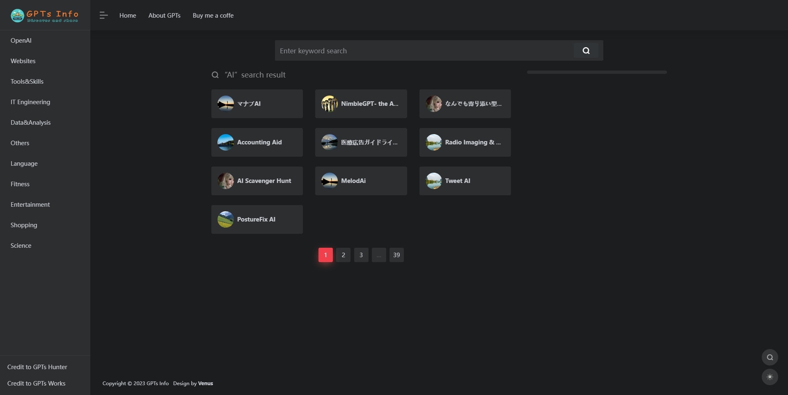Go to pagination page 3
788x395 pixels.
click(361, 255)
